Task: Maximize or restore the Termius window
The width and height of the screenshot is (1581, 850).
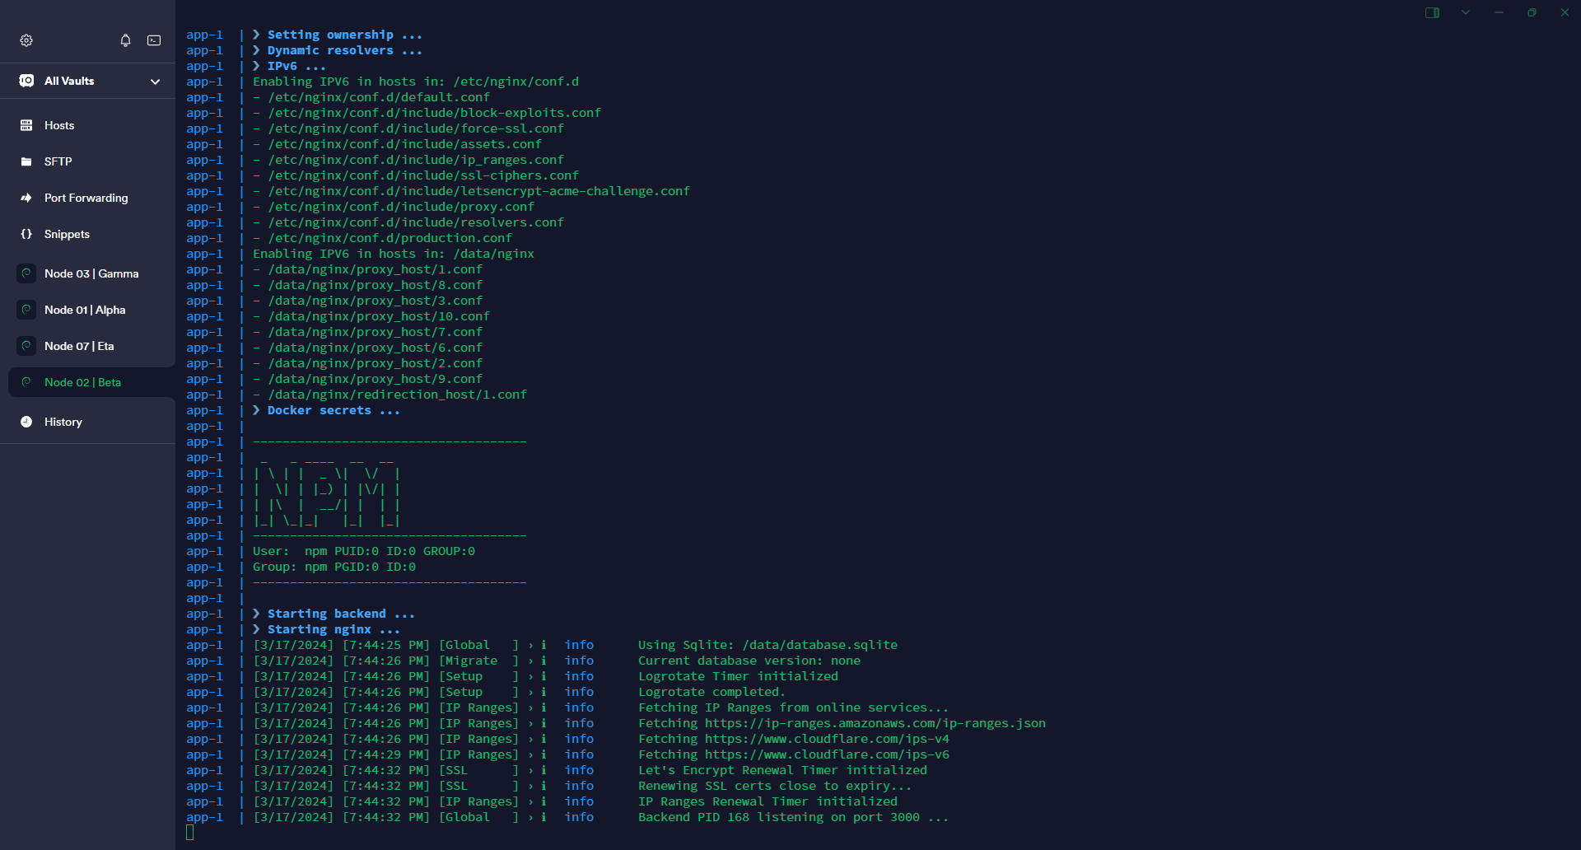Action: pos(1532,12)
